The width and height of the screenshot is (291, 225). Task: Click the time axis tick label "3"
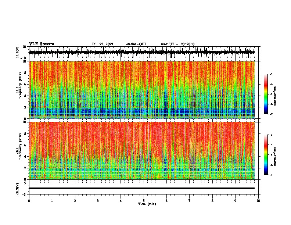click(98, 201)
